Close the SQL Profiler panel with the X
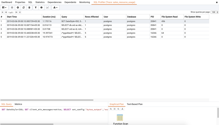The height and width of the screenshot is (125, 219). [x=217, y=2]
